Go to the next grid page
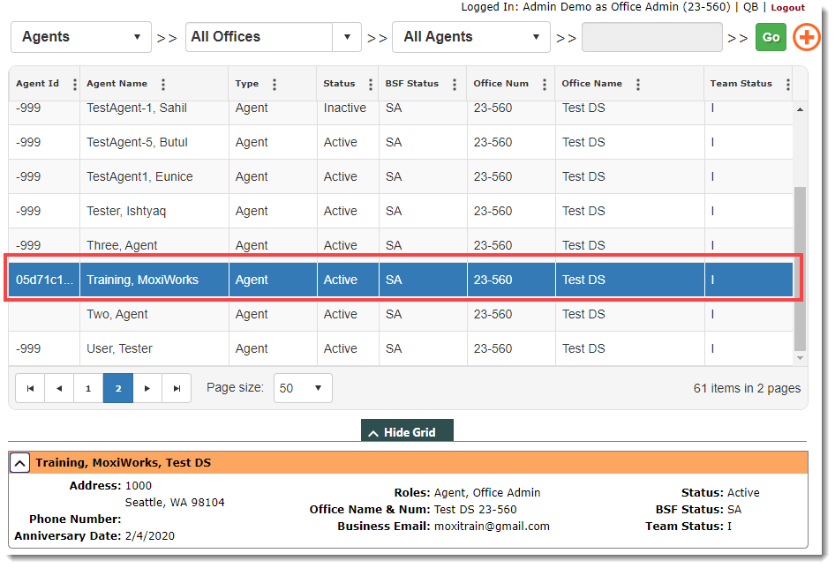 [147, 388]
